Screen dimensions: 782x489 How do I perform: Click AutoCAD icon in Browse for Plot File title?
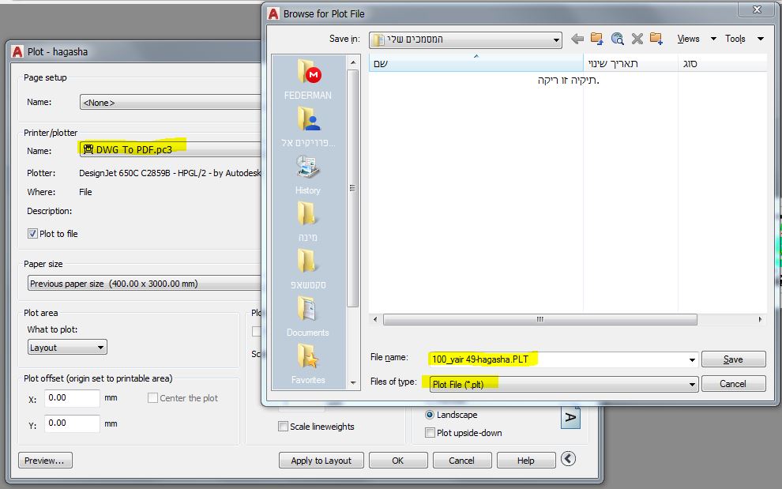(x=273, y=14)
